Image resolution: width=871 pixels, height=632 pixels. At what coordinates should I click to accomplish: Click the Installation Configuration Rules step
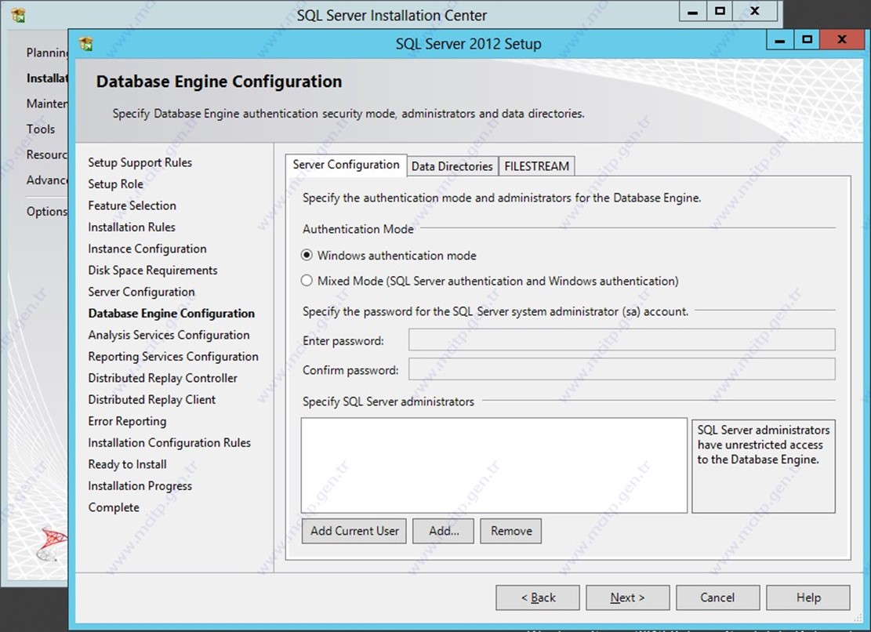tap(169, 443)
